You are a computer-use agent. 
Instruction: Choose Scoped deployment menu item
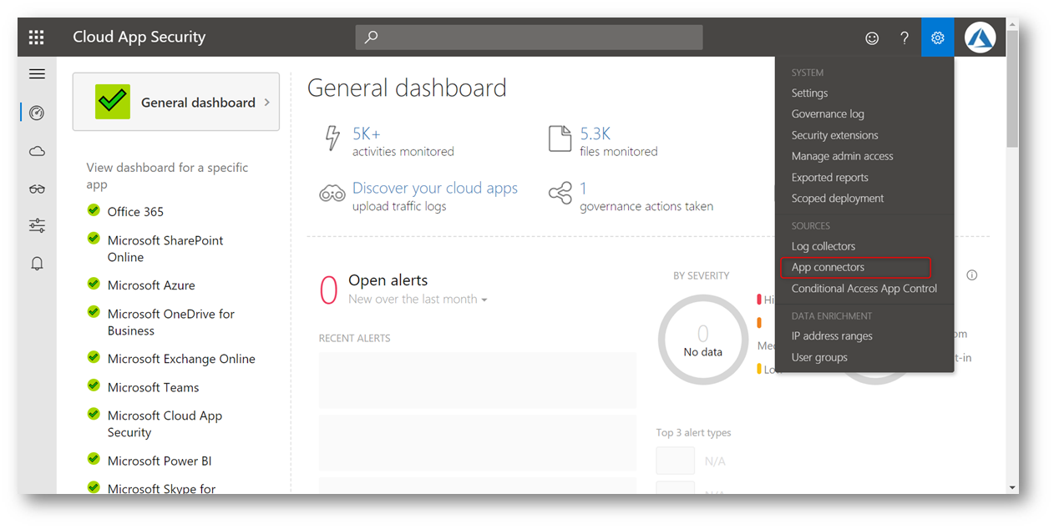coord(837,199)
